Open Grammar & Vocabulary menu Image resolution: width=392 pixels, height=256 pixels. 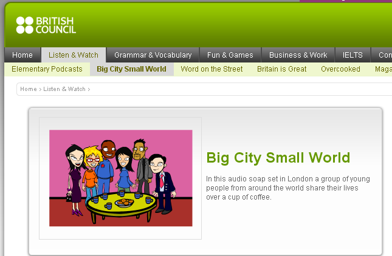coord(153,55)
